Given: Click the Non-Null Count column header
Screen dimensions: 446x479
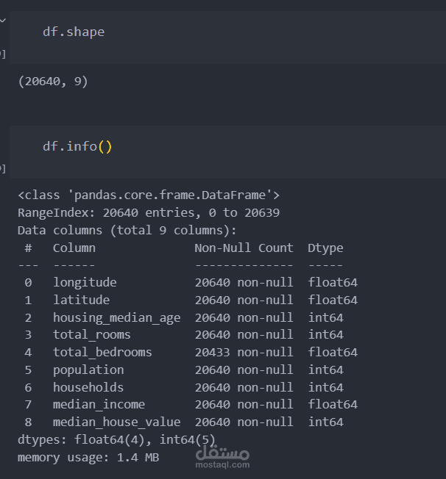Looking at the screenshot, I should coord(244,248).
